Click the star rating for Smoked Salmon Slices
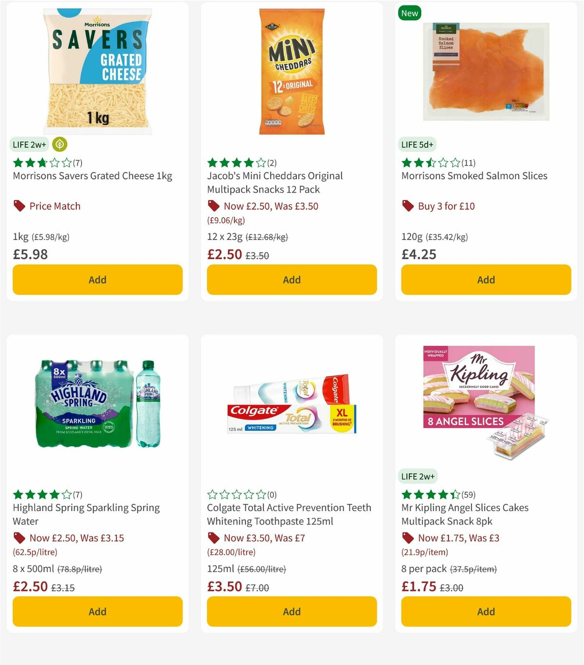 [x=431, y=163]
